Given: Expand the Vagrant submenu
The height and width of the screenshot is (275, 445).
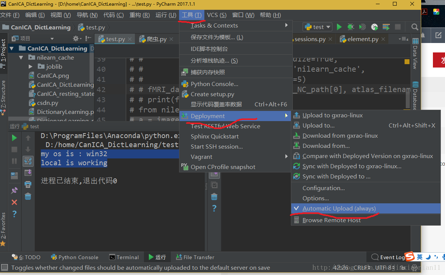Looking at the screenshot, I should tap(236, 157).
